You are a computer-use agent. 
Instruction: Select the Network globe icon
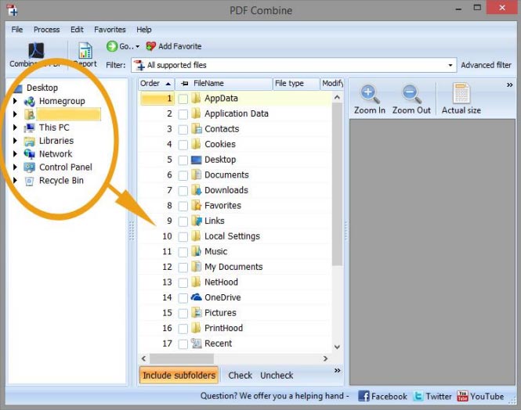click(29, 154)
